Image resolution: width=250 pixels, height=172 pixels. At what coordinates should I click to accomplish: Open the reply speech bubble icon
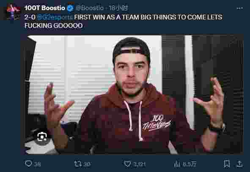tap(28, 164)
